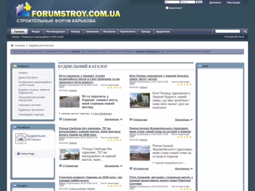Click the Forumstroy house logo
Image resolution: width=255 pixels, height=191 pixels.
[x=23, y=9]
